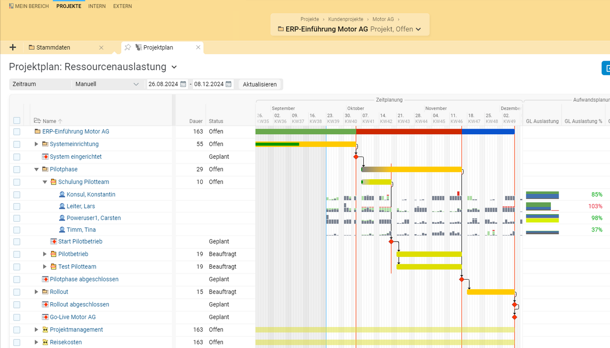Sort by the Dauer column header
610x348 pixels.
pos(196,121)
